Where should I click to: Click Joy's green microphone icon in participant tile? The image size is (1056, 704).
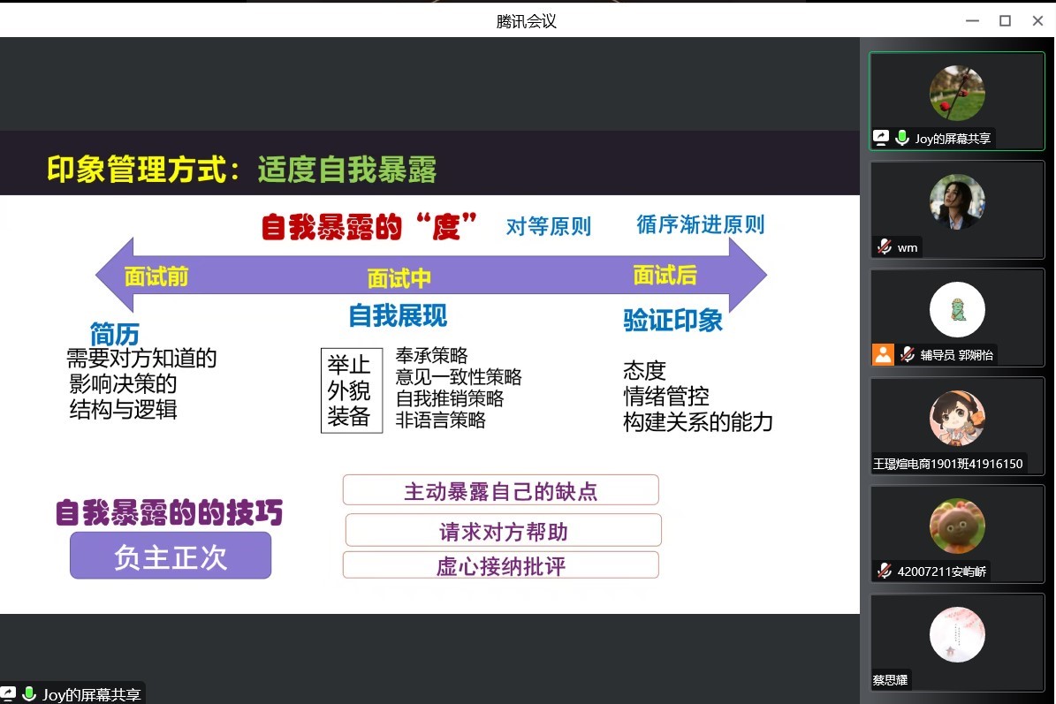point(902,138)
